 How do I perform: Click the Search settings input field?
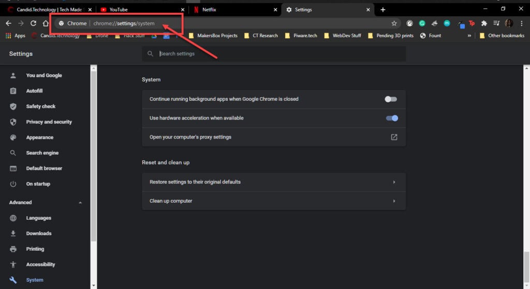pyautogui.click(x=274, y=54)
